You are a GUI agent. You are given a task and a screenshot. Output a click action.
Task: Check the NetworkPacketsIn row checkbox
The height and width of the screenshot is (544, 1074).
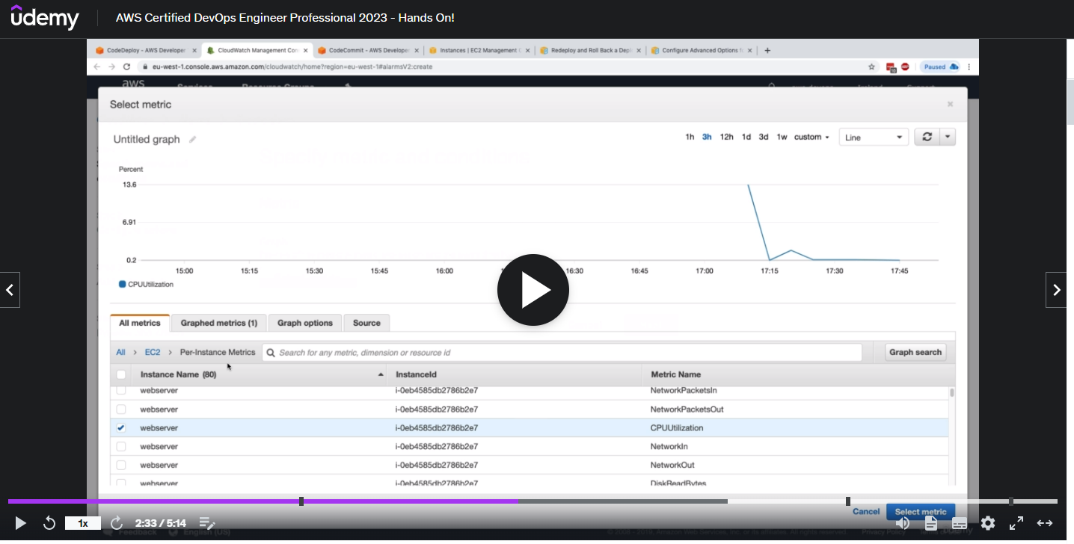coord(121,391)
